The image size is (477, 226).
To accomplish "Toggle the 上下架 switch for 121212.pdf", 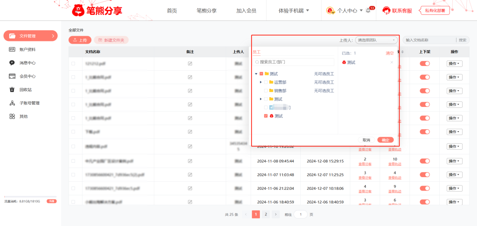I will (x=425, y=64).
